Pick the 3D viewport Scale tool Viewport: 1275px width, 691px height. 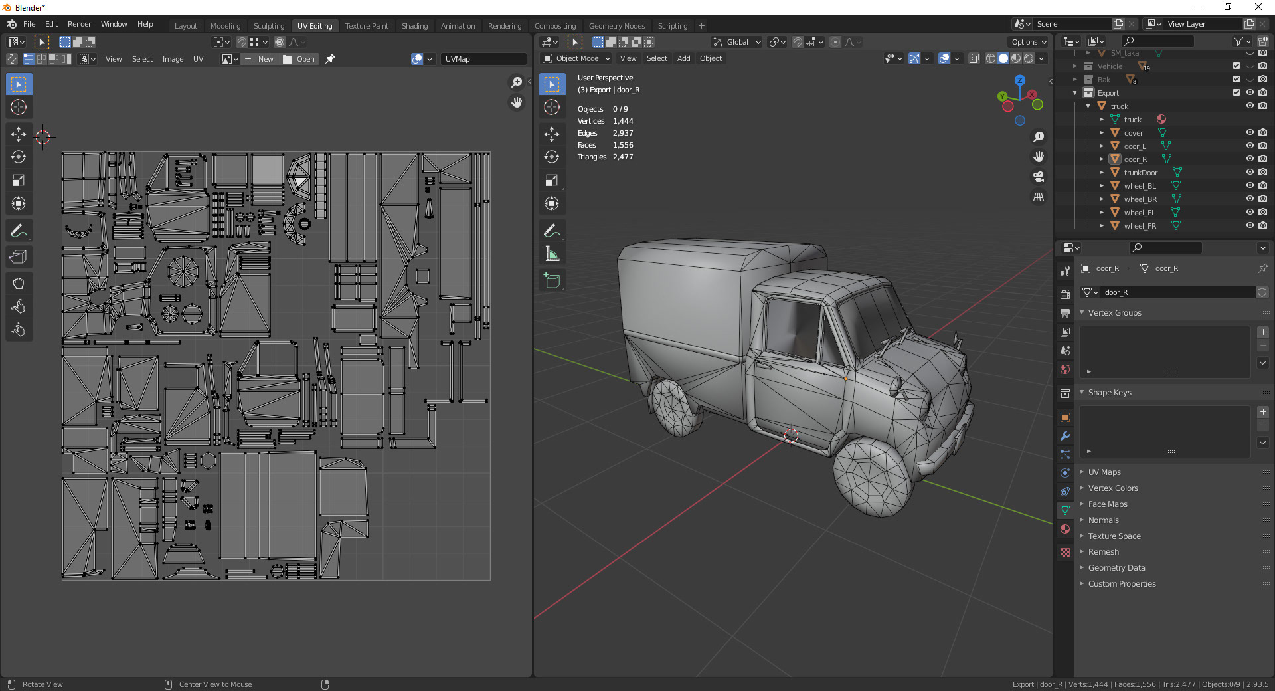click(552, 180)
